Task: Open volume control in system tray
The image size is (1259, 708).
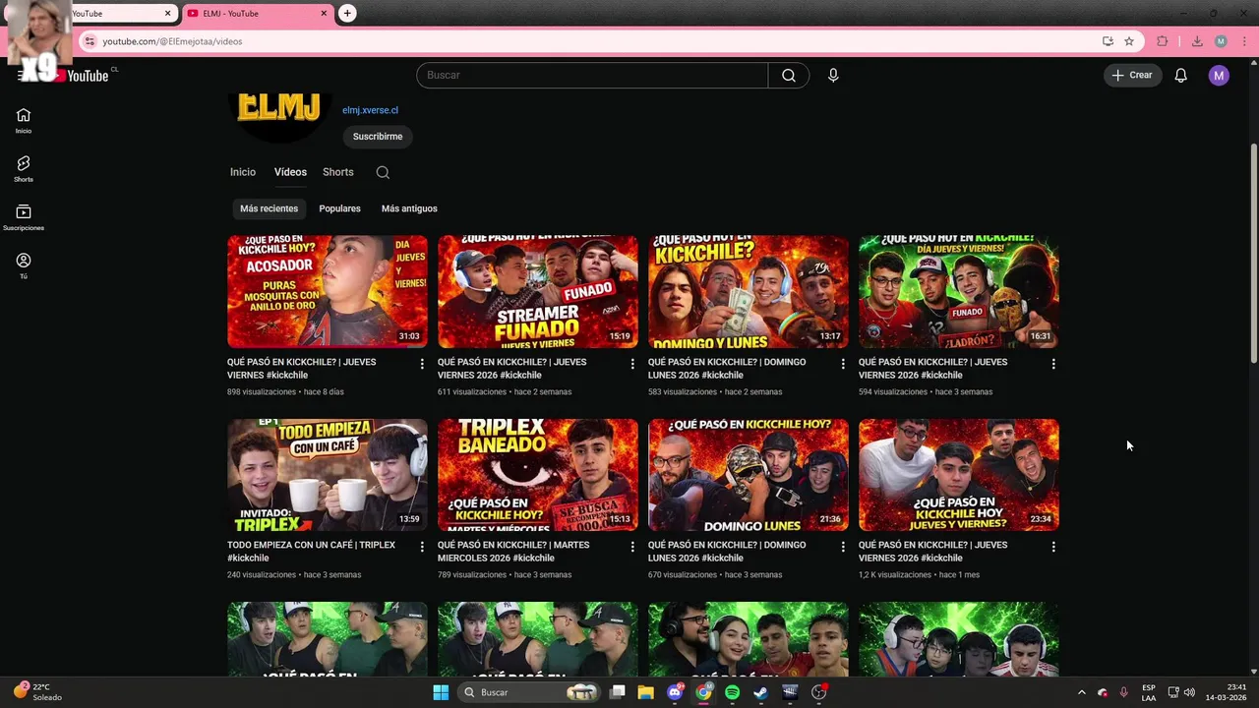Action: pyautogui.click(x=1189, y=692)
